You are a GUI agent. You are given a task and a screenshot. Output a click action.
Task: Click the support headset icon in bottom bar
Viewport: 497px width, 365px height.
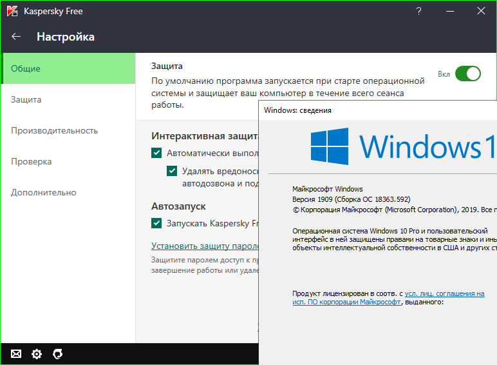[x=58, y=354]
